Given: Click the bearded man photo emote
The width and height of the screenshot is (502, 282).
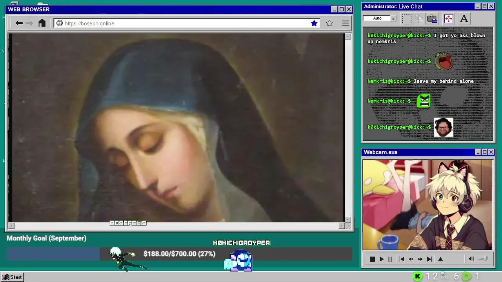Looking at the screenshot, I should coord(444,127).
